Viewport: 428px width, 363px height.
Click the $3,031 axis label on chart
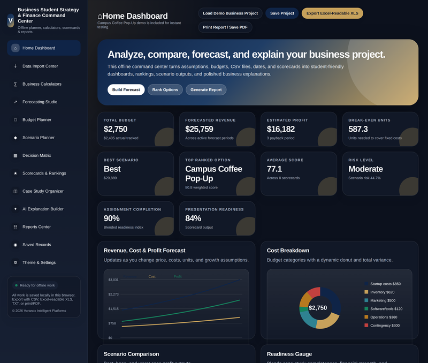coord(113,279)
